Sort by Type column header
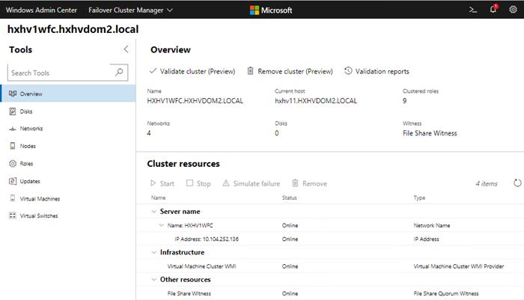 pos(419,198)
